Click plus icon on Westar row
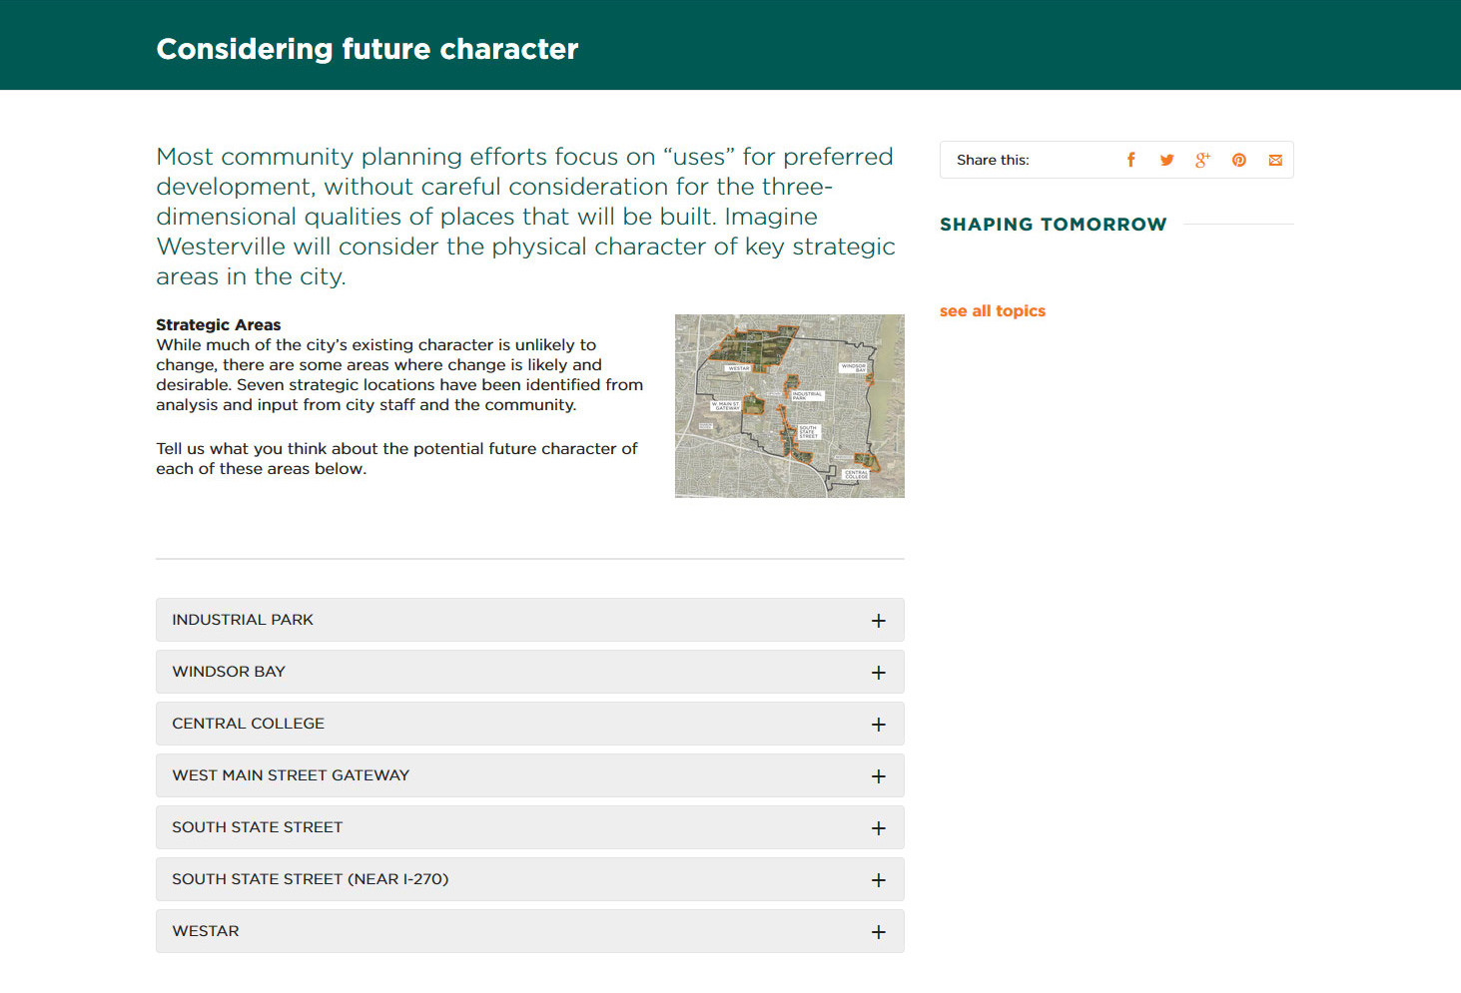The height and width of the screenshot is (993, 1461). [878, 932]
